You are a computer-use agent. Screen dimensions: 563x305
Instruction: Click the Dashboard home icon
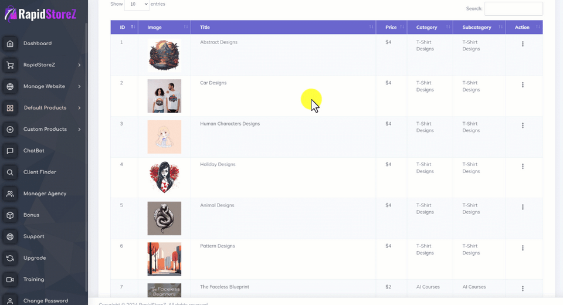coord(10,43)
